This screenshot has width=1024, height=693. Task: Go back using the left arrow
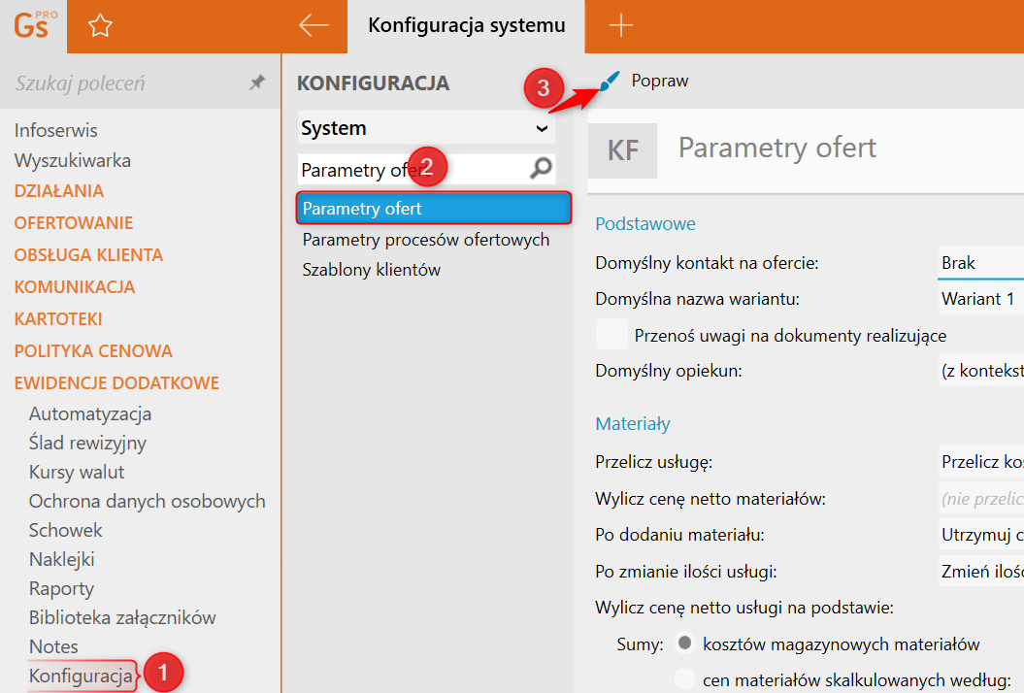tap(314, 25)
